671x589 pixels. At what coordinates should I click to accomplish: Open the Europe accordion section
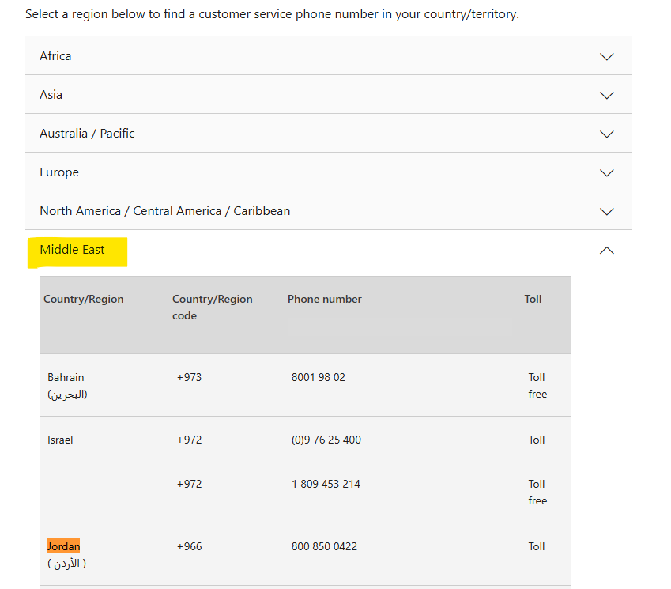(328, 172)
